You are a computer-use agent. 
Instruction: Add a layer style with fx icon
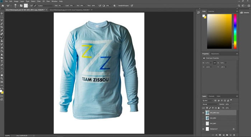tap(217, 135)
